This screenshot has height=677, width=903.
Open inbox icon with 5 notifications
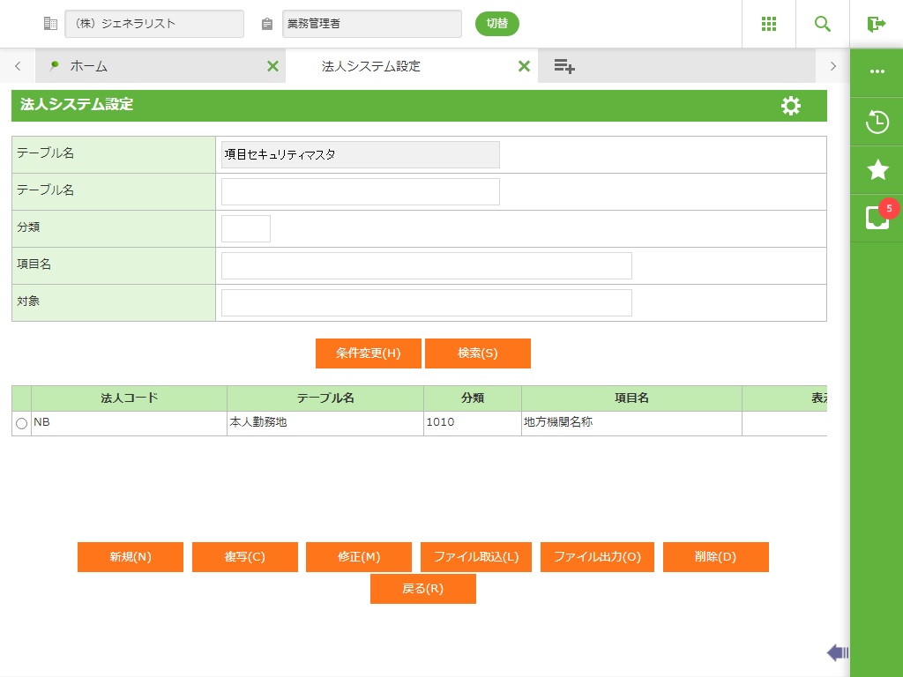(x=877, y=218)
